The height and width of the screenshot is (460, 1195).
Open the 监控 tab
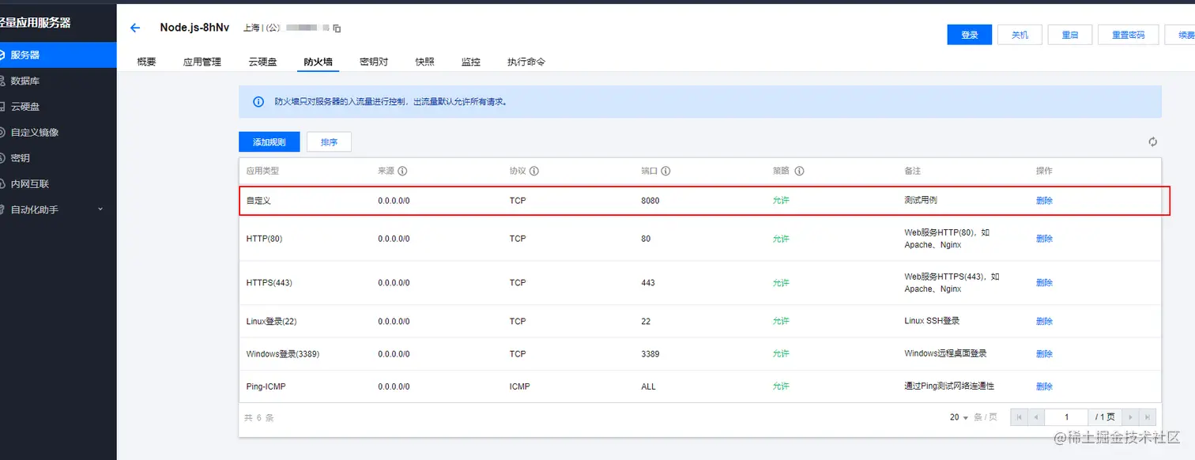pyautogui.click(x=471, y=62)
